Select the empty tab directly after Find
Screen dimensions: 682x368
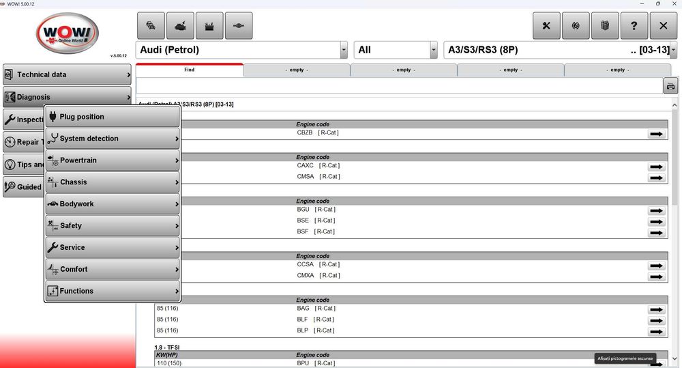[297, 70]
